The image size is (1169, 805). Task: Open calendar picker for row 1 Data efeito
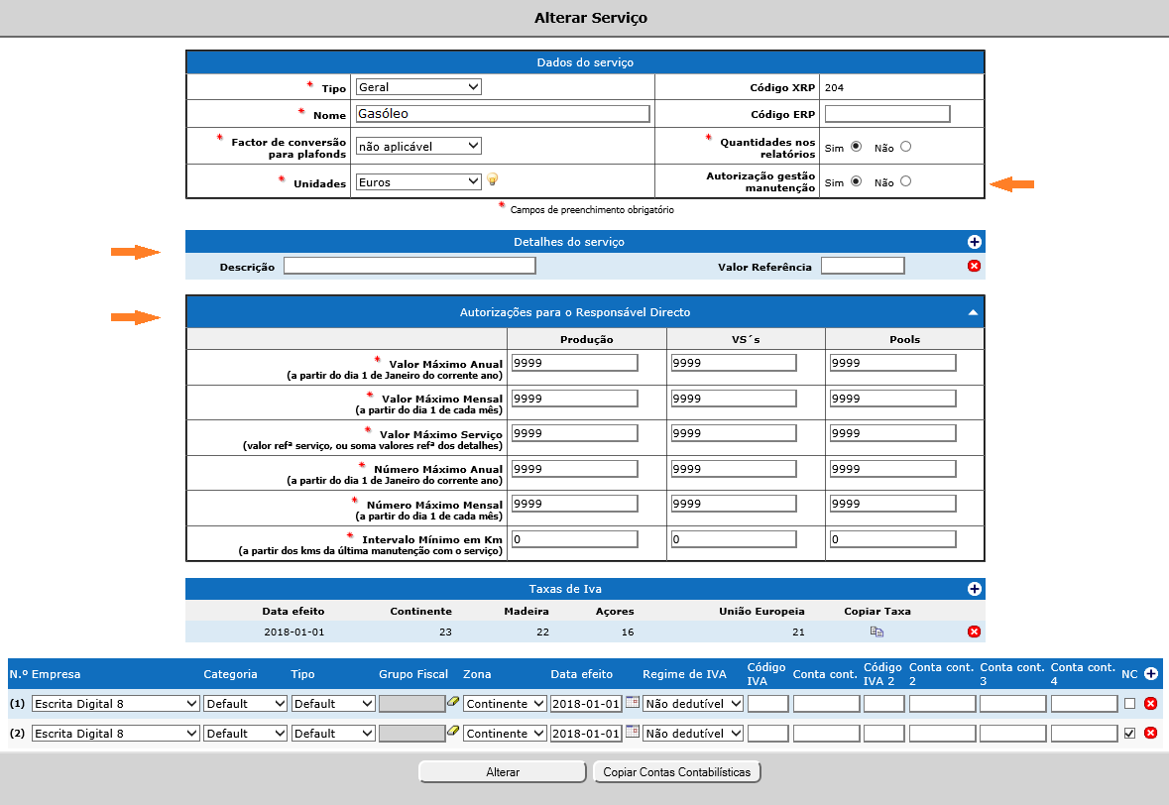tap(632, 702)
